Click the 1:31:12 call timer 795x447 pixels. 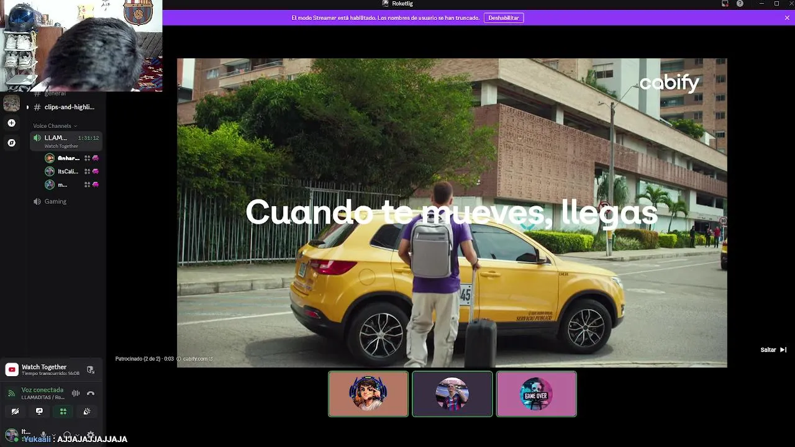pyautogui.click(x=88, y=138)
